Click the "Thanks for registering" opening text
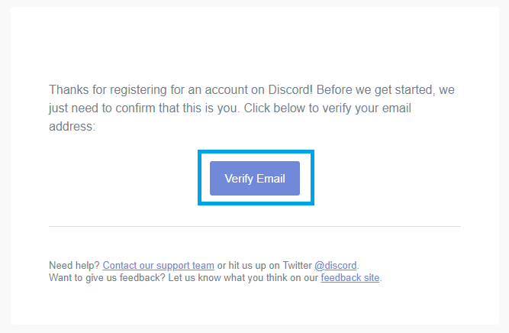This screenshot has width=509, height=333. (108, 89)
